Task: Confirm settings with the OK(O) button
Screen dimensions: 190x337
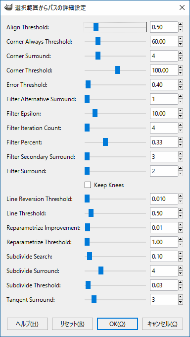Action: click(117, 324)
